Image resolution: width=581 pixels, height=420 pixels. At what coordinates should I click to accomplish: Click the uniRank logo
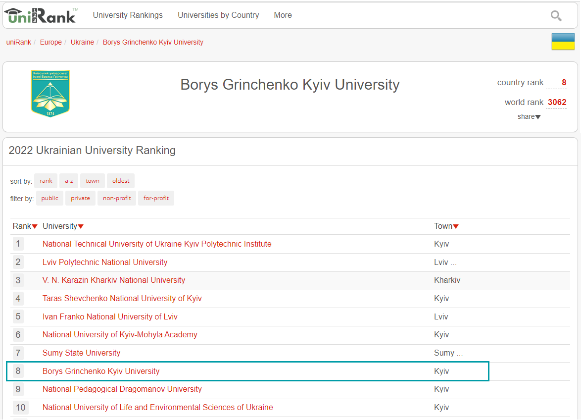pyautogui.click(x=41, y=15)
